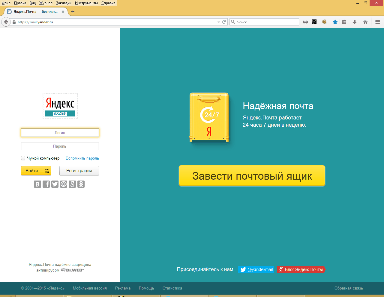Screen dimensions: 384x297
Task: Open the Firefox hamburger menu
Action: [378, 22]
